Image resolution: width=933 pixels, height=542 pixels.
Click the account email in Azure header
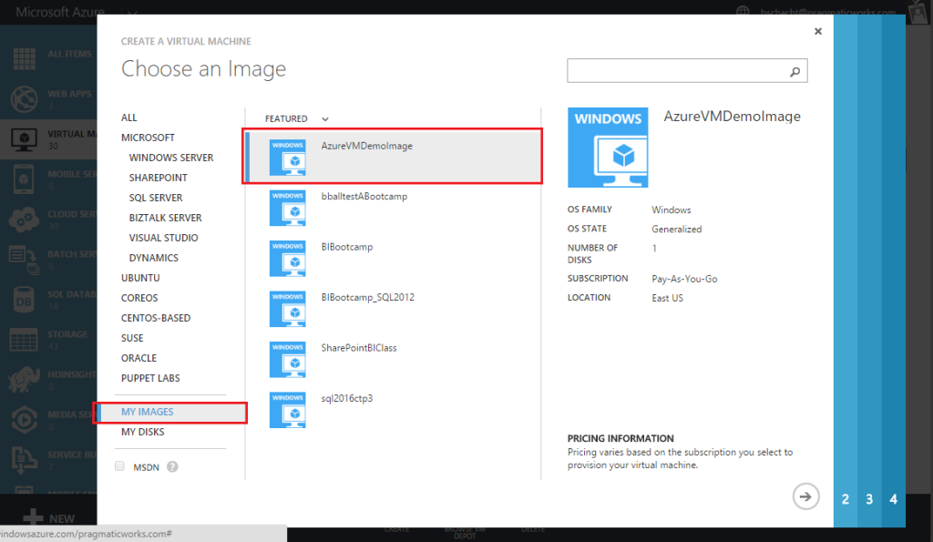point(827,13)
